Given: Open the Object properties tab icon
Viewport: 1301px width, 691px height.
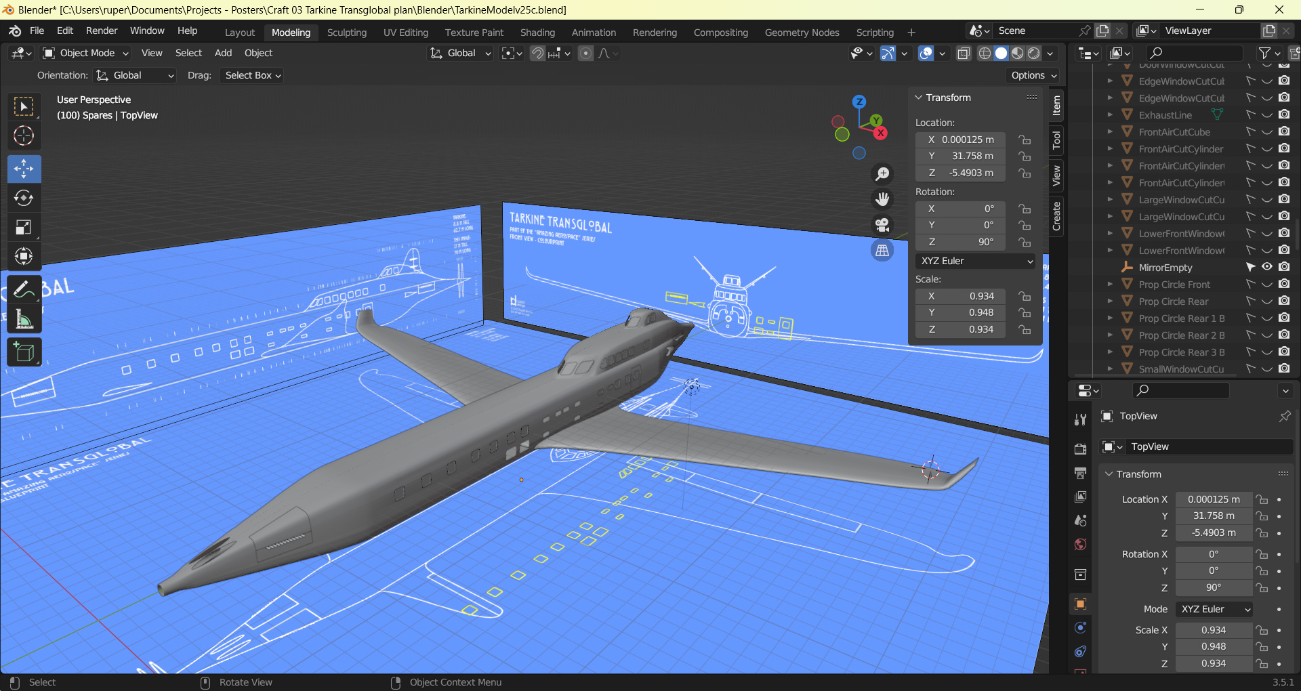Looking at the screenshot, I should (x=1081, y=604).
